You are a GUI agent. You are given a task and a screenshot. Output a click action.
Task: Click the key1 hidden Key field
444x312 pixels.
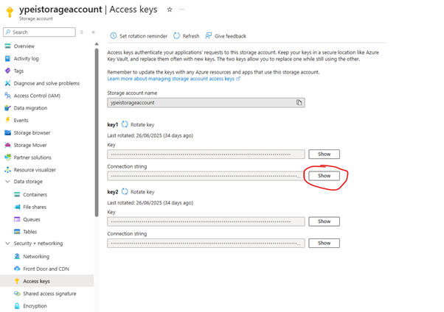click(x=206, y=155)
